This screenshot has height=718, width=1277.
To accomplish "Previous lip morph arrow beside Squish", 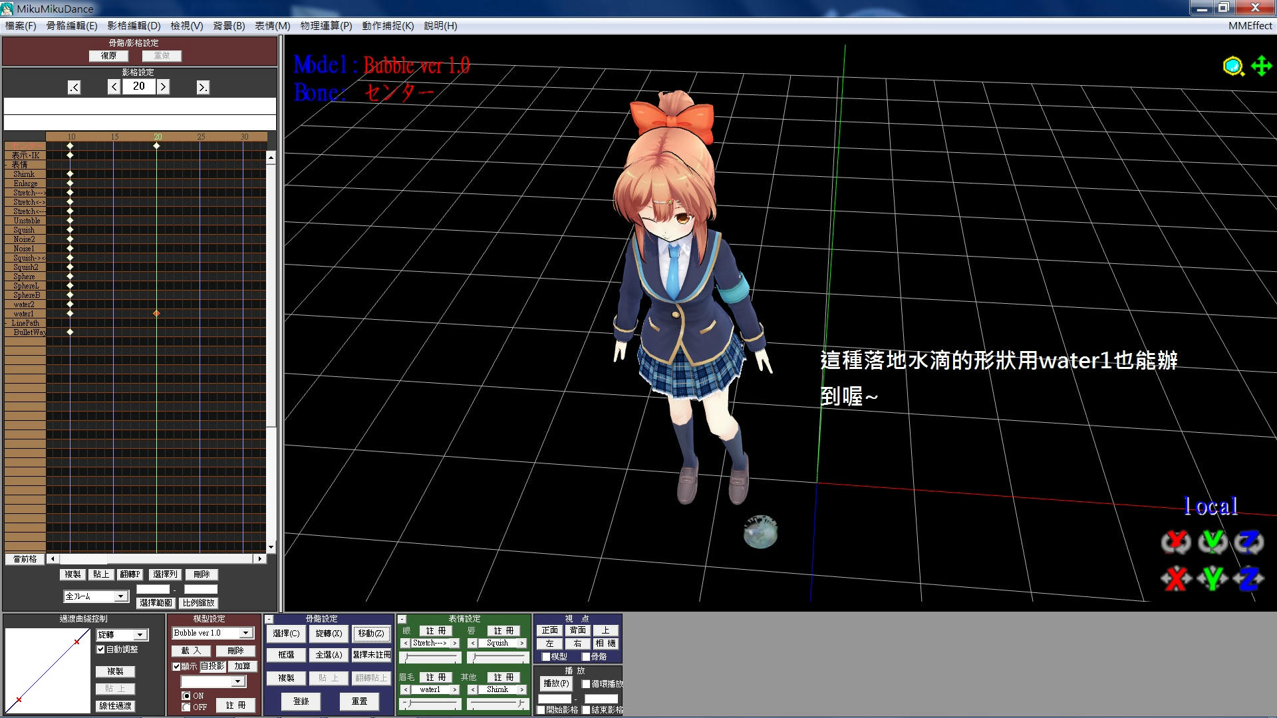I will pyautogui.click(x=473, y=644).
